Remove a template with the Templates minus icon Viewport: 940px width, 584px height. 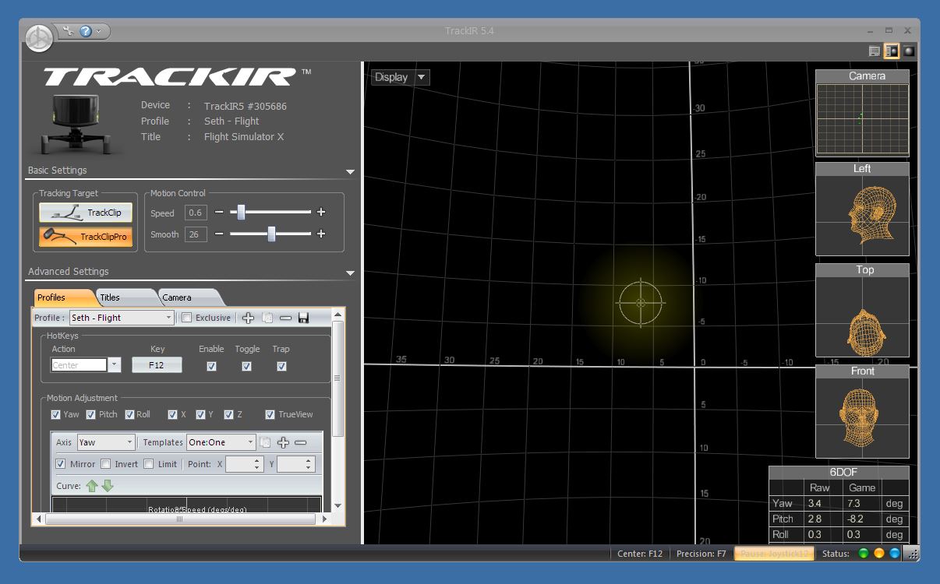[x=301, y=442]
